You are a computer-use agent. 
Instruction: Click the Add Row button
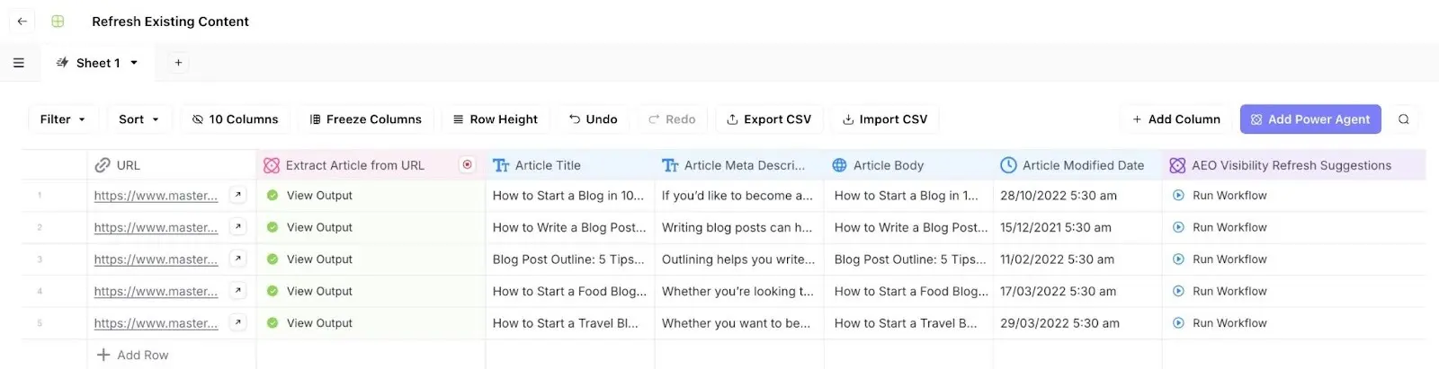(132, 356)
